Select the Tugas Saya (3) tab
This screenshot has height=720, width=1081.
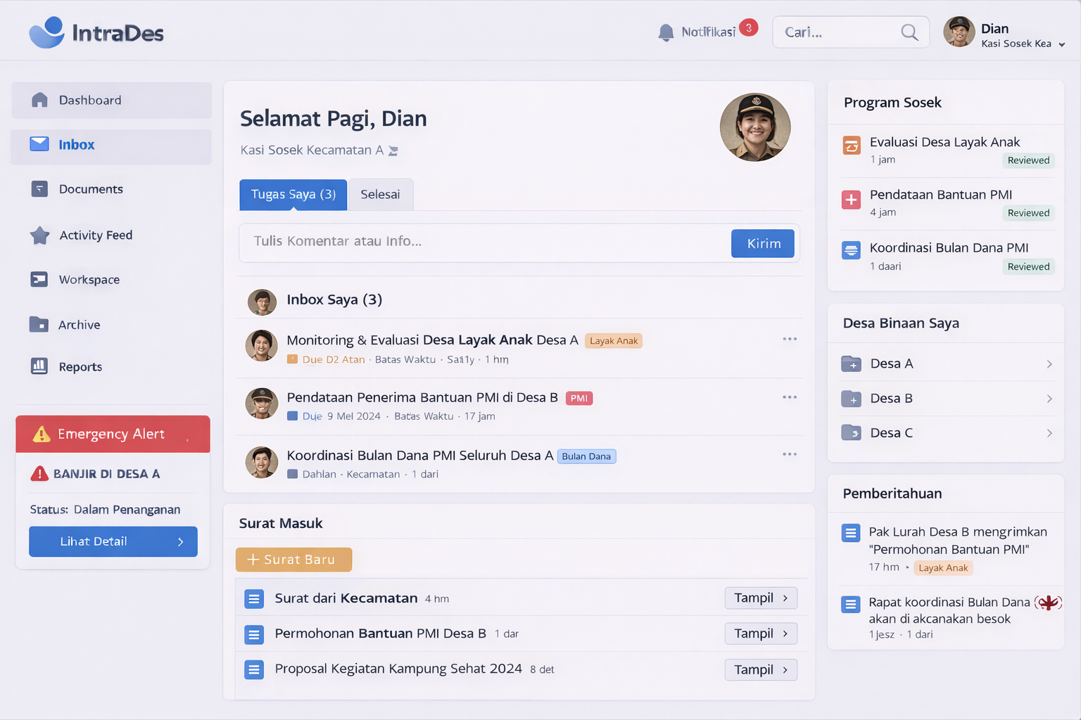click(293, 195)
